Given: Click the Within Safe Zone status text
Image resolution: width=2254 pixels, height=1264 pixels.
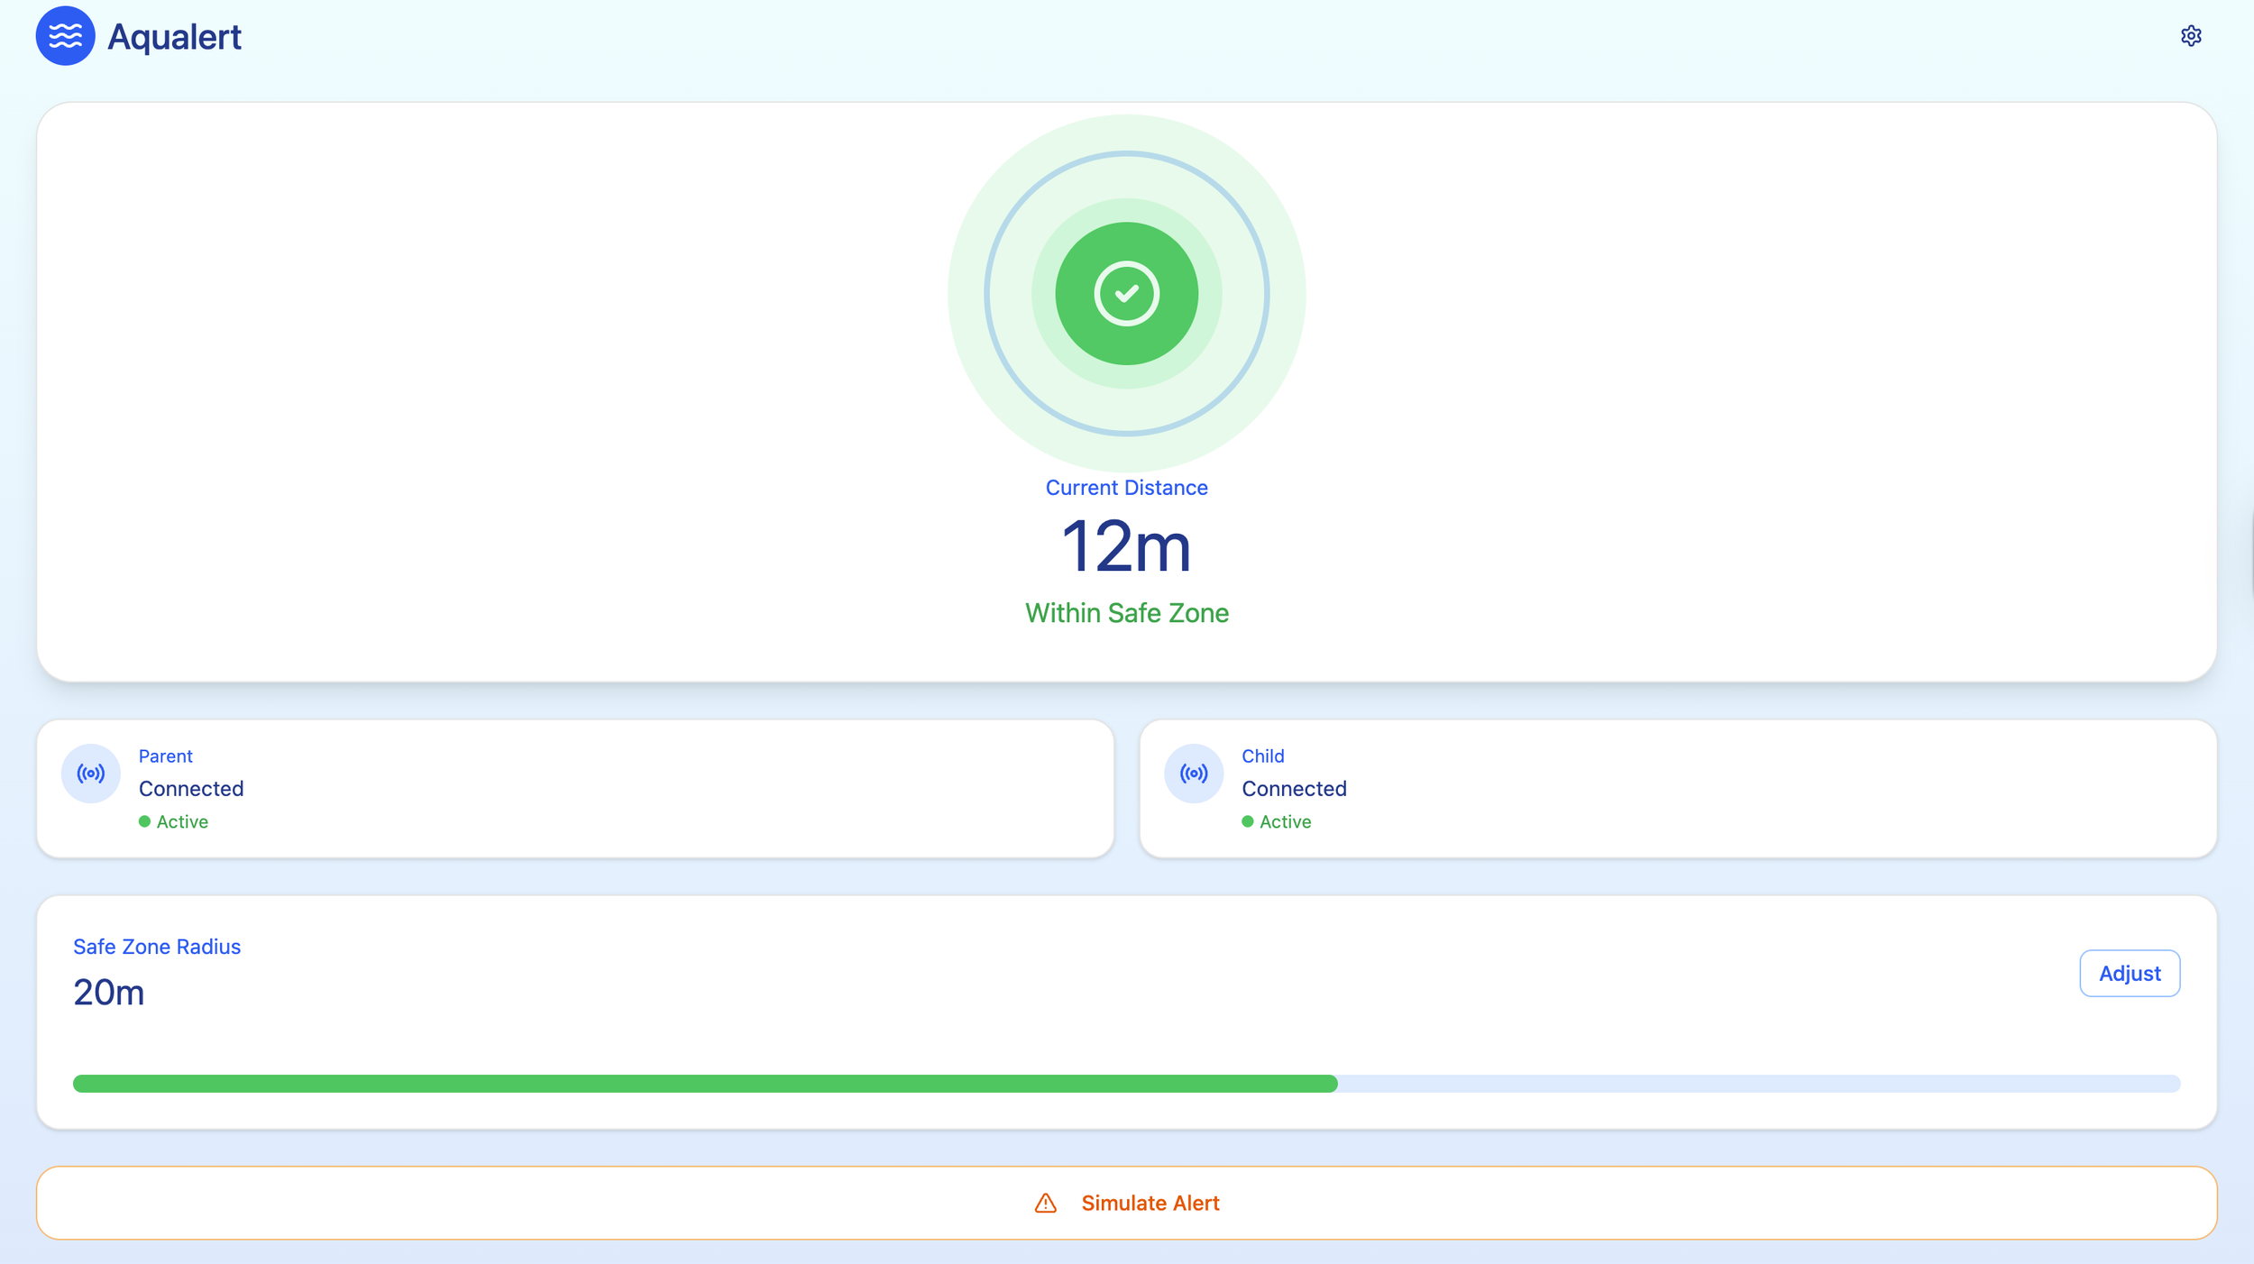Looking at the screenshot, I should [x=1126, y=613].
